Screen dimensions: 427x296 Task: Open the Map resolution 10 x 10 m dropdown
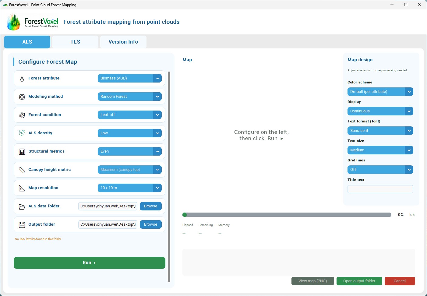click(130, 188)
